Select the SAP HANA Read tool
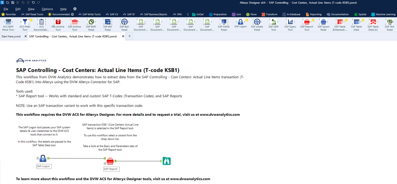Image resolution: width=397 pixels, height=184 pixels. pyautogui.click(x=224, y=24)
